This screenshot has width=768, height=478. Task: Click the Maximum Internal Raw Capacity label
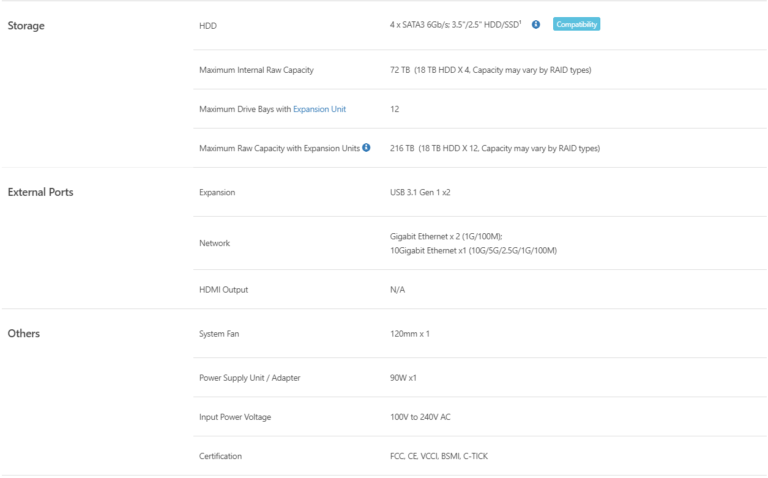[x=256, y=70]
